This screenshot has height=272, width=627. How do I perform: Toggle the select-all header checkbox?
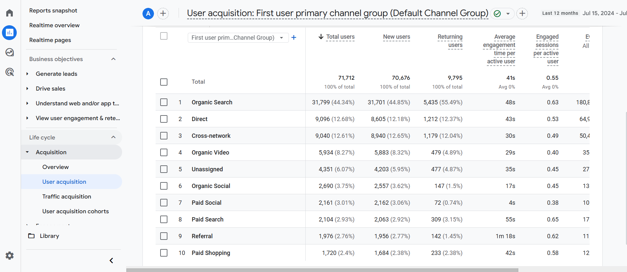pos(164,36)
